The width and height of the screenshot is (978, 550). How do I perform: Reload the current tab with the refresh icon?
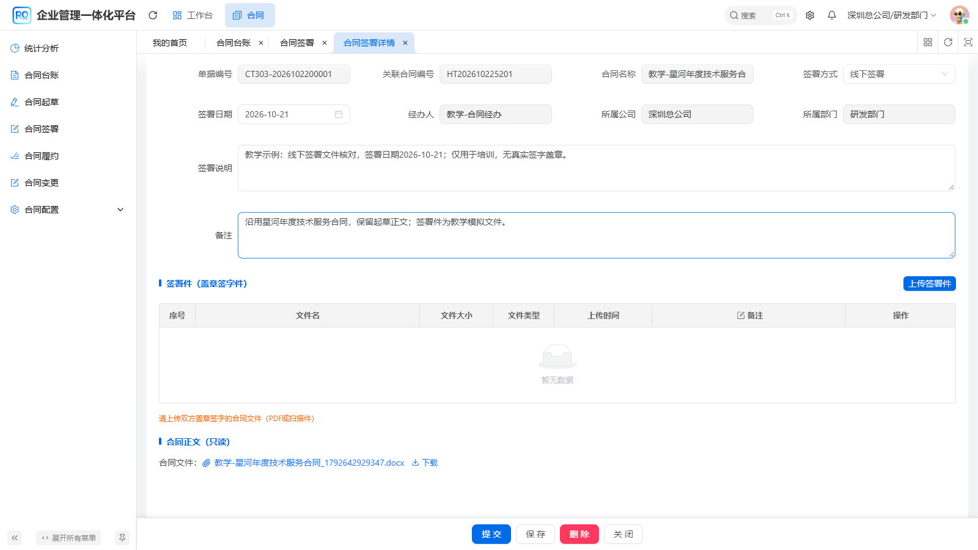pos(948,42)
